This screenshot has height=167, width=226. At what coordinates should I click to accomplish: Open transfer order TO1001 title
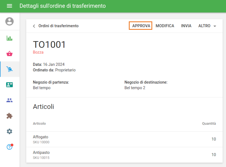(x=49, y=44)
